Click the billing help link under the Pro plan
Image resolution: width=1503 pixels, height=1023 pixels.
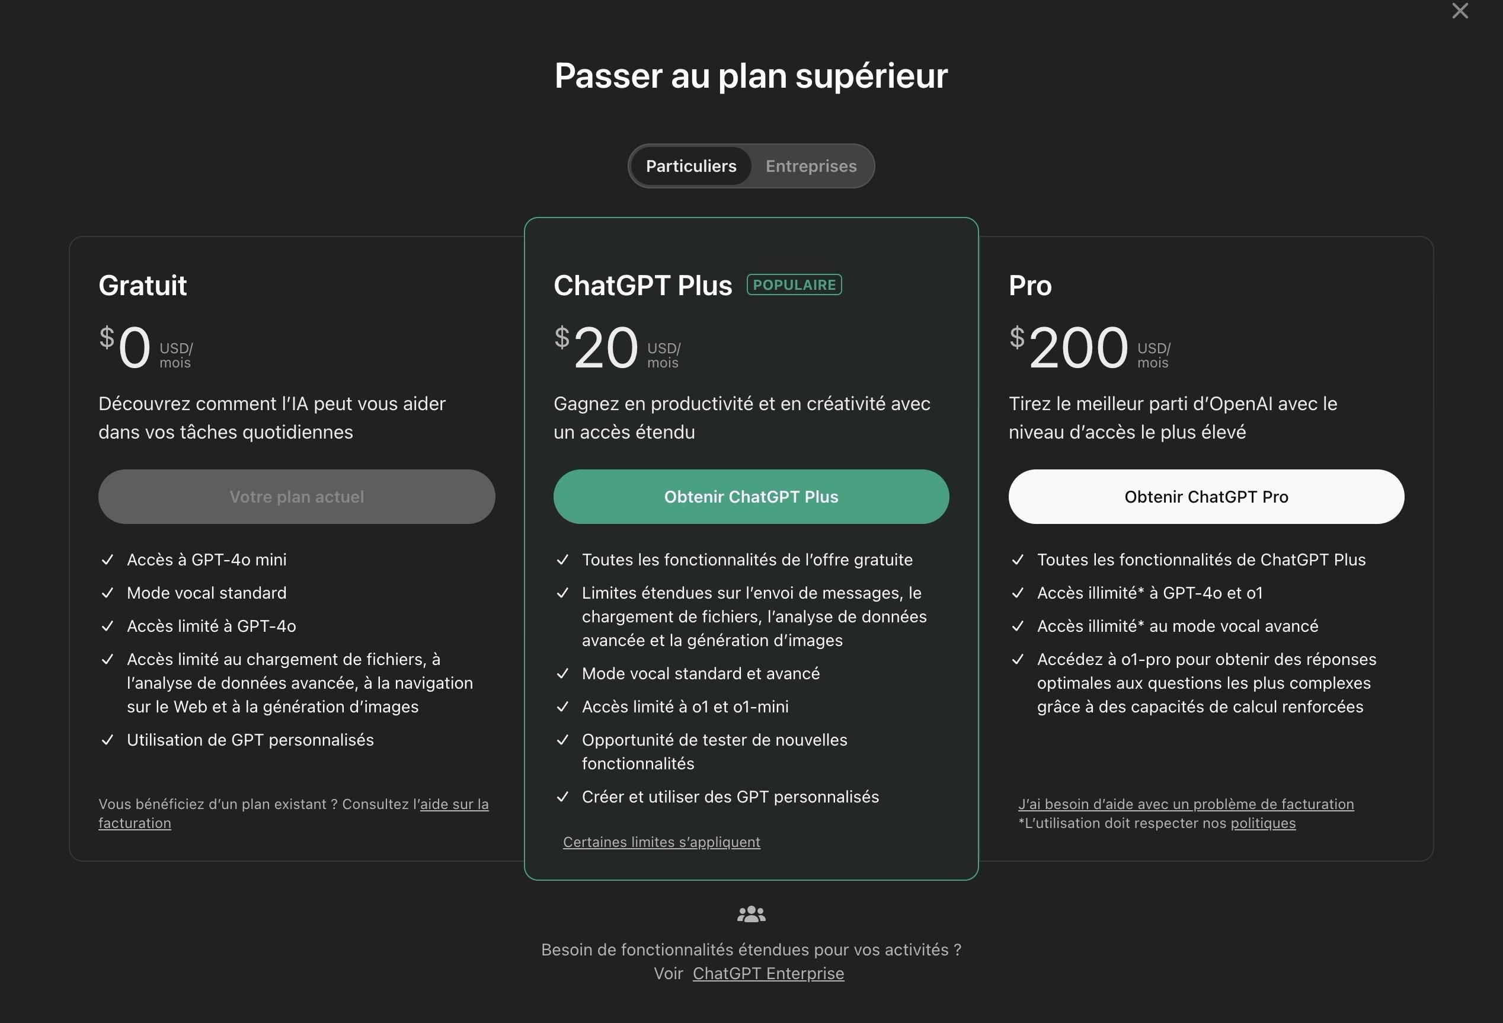pyautogui.click(x=1185, y=804)
